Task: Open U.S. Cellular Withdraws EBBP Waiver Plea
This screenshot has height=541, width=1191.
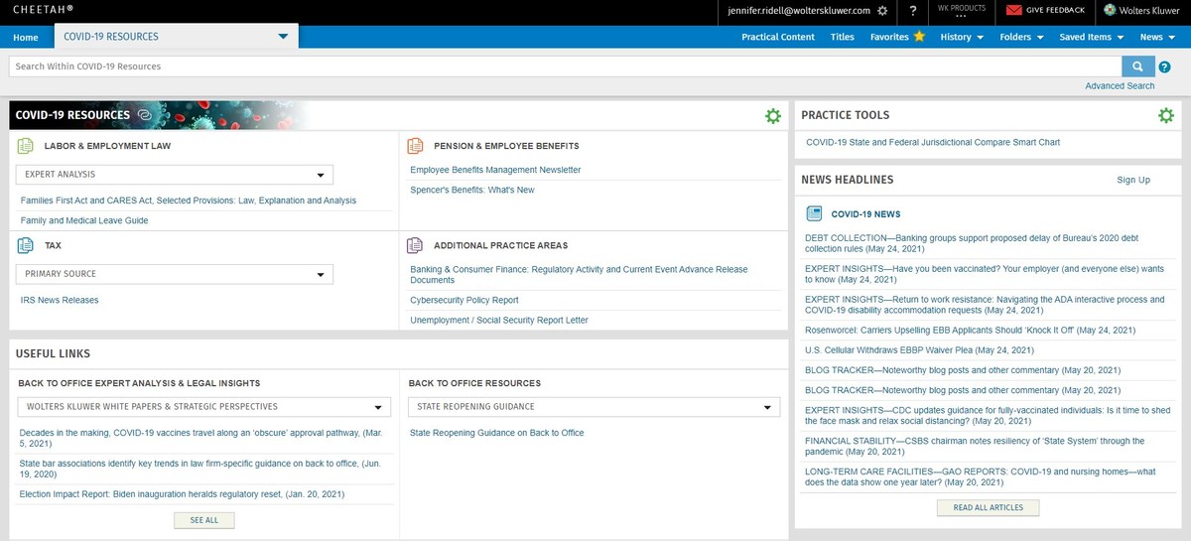Action: [919, 350]
